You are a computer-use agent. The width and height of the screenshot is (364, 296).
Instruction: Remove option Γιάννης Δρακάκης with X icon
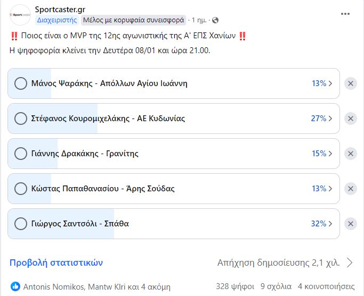[350, 154]
